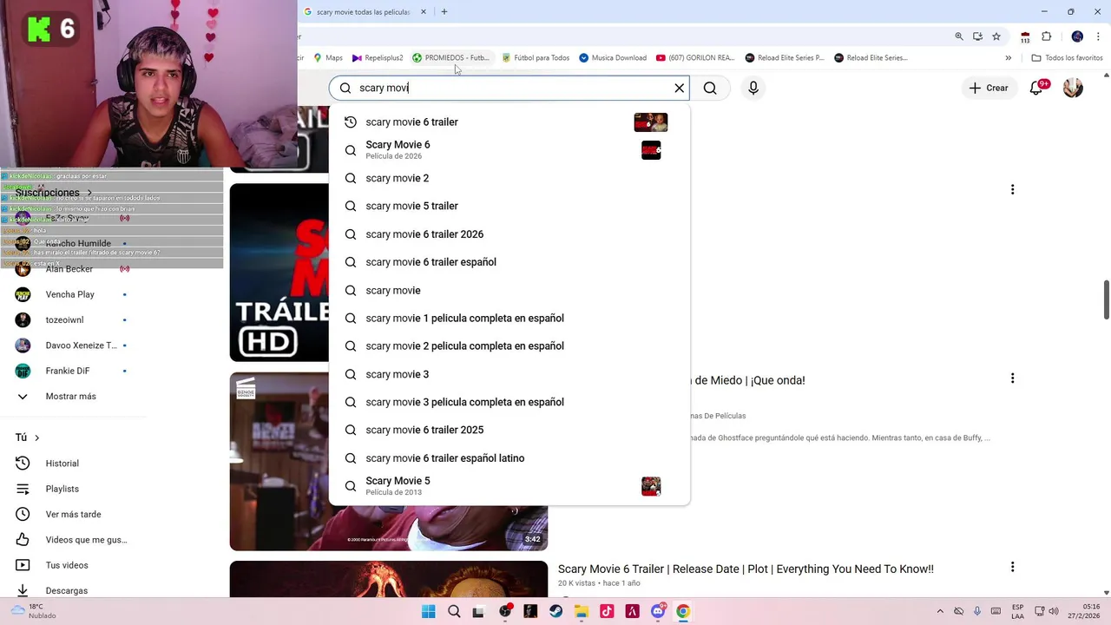
Task: Choose "scary movie 6 trailer español latino"
Action: click(x=509, y=458)
